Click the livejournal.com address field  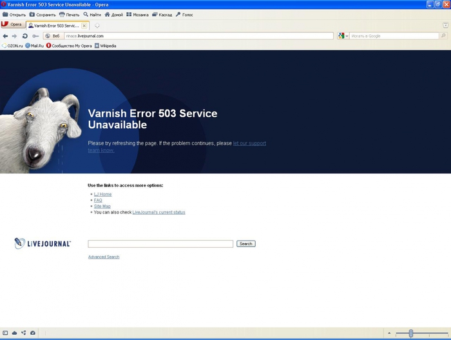coord(198,36)
